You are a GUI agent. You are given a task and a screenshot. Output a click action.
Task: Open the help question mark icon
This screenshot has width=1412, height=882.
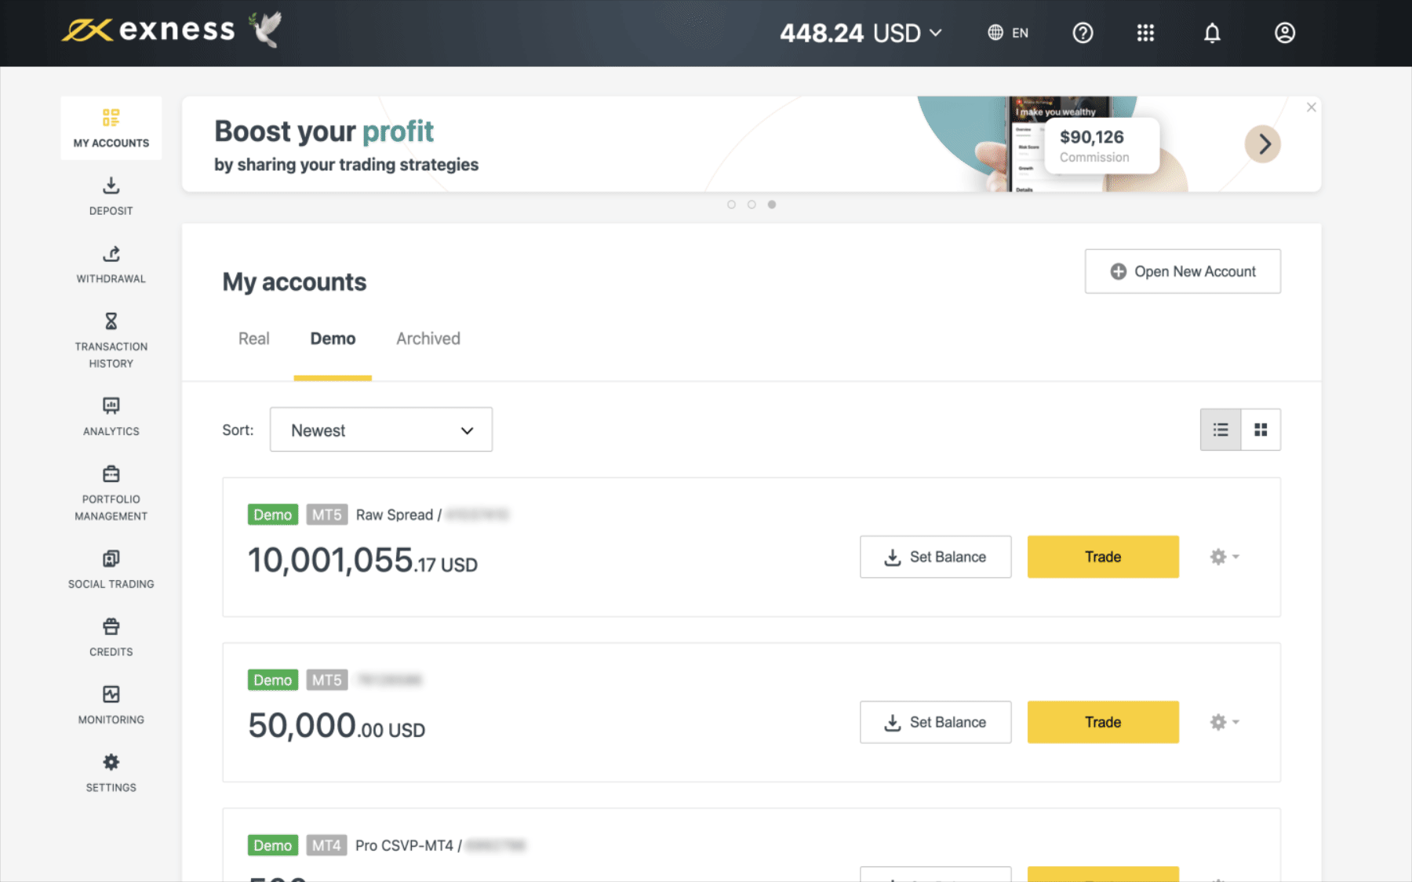(1083, 33)
